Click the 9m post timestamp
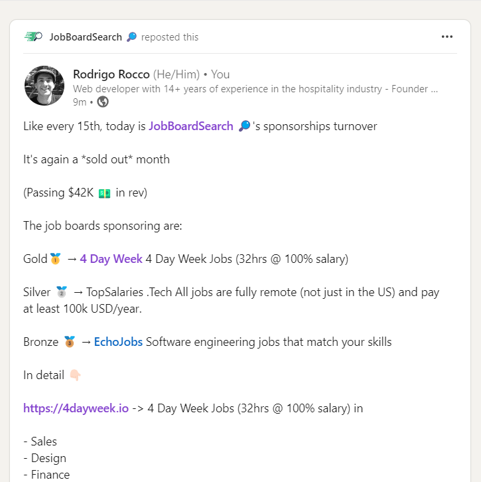The image size is (481, 482). click(x=80, y=102)
